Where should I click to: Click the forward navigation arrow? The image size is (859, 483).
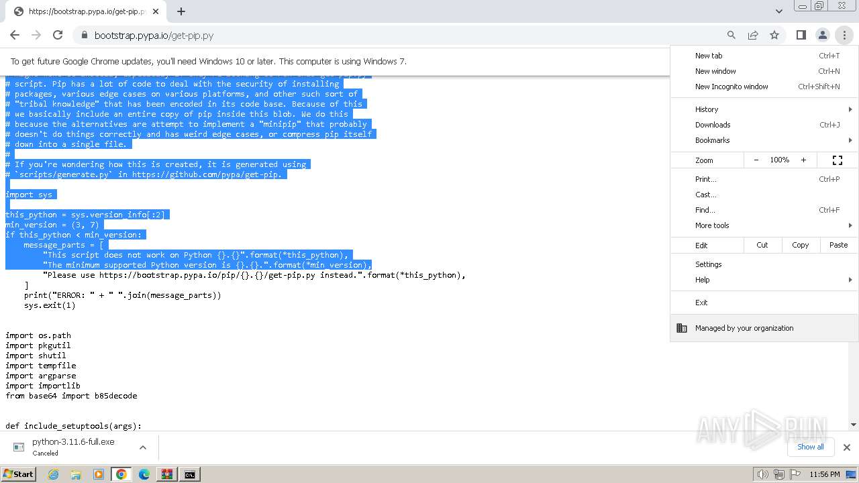click(36, 35)
